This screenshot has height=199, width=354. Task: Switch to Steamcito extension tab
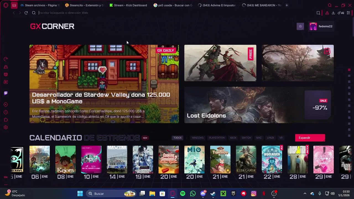[x=85, y=5]
